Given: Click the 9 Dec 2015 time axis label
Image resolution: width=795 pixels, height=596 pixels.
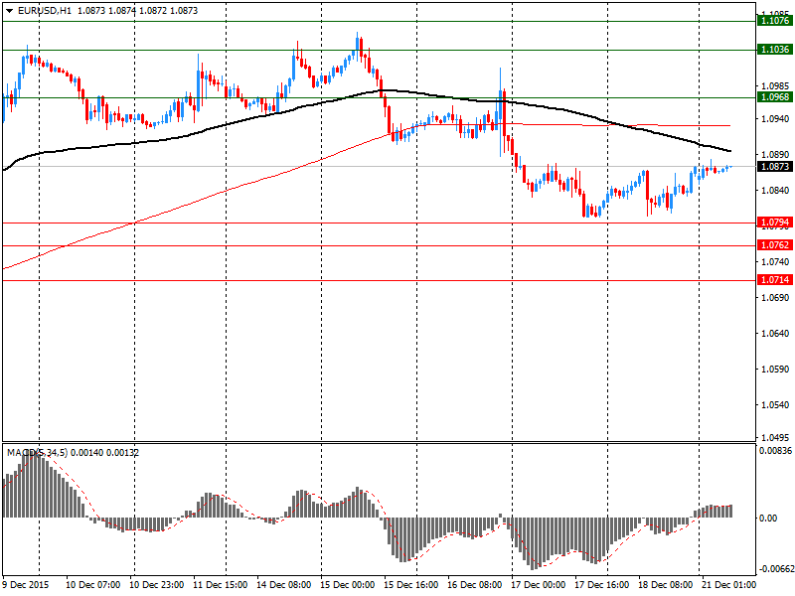Looking at the screenshot, I should click(x=26, y=584).
